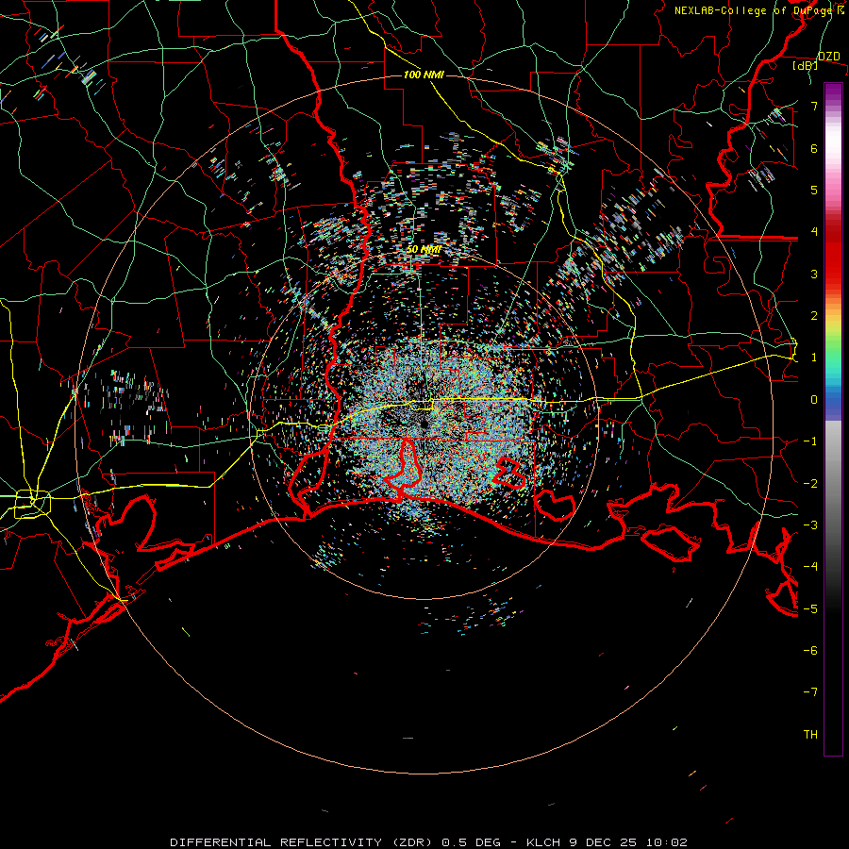849x849 pixels.
Task: Click the 7 tick label on color scale
Action: click(x=814, y=106)
